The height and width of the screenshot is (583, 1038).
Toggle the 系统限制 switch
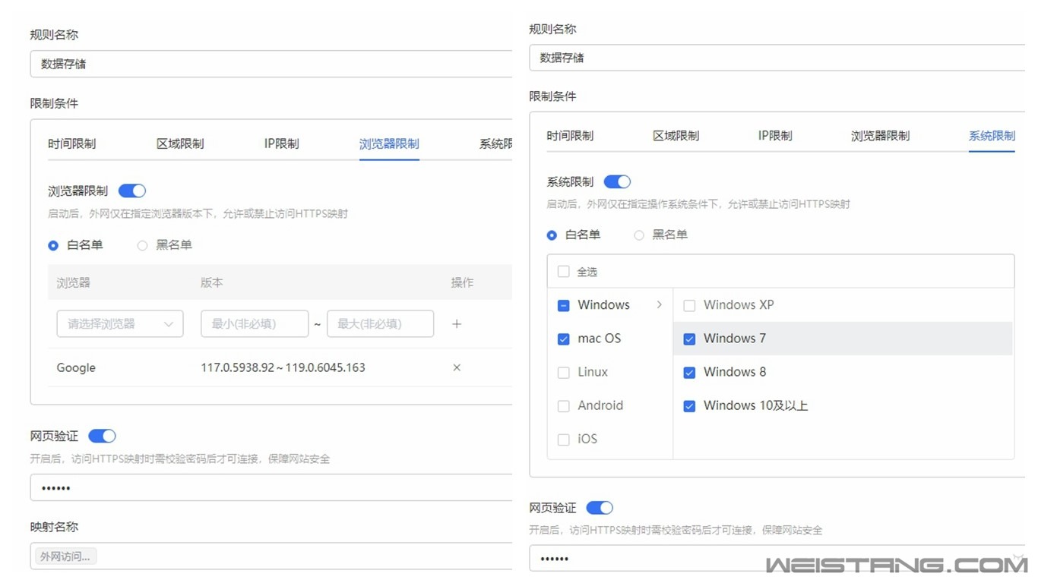(x=617, y=181)
